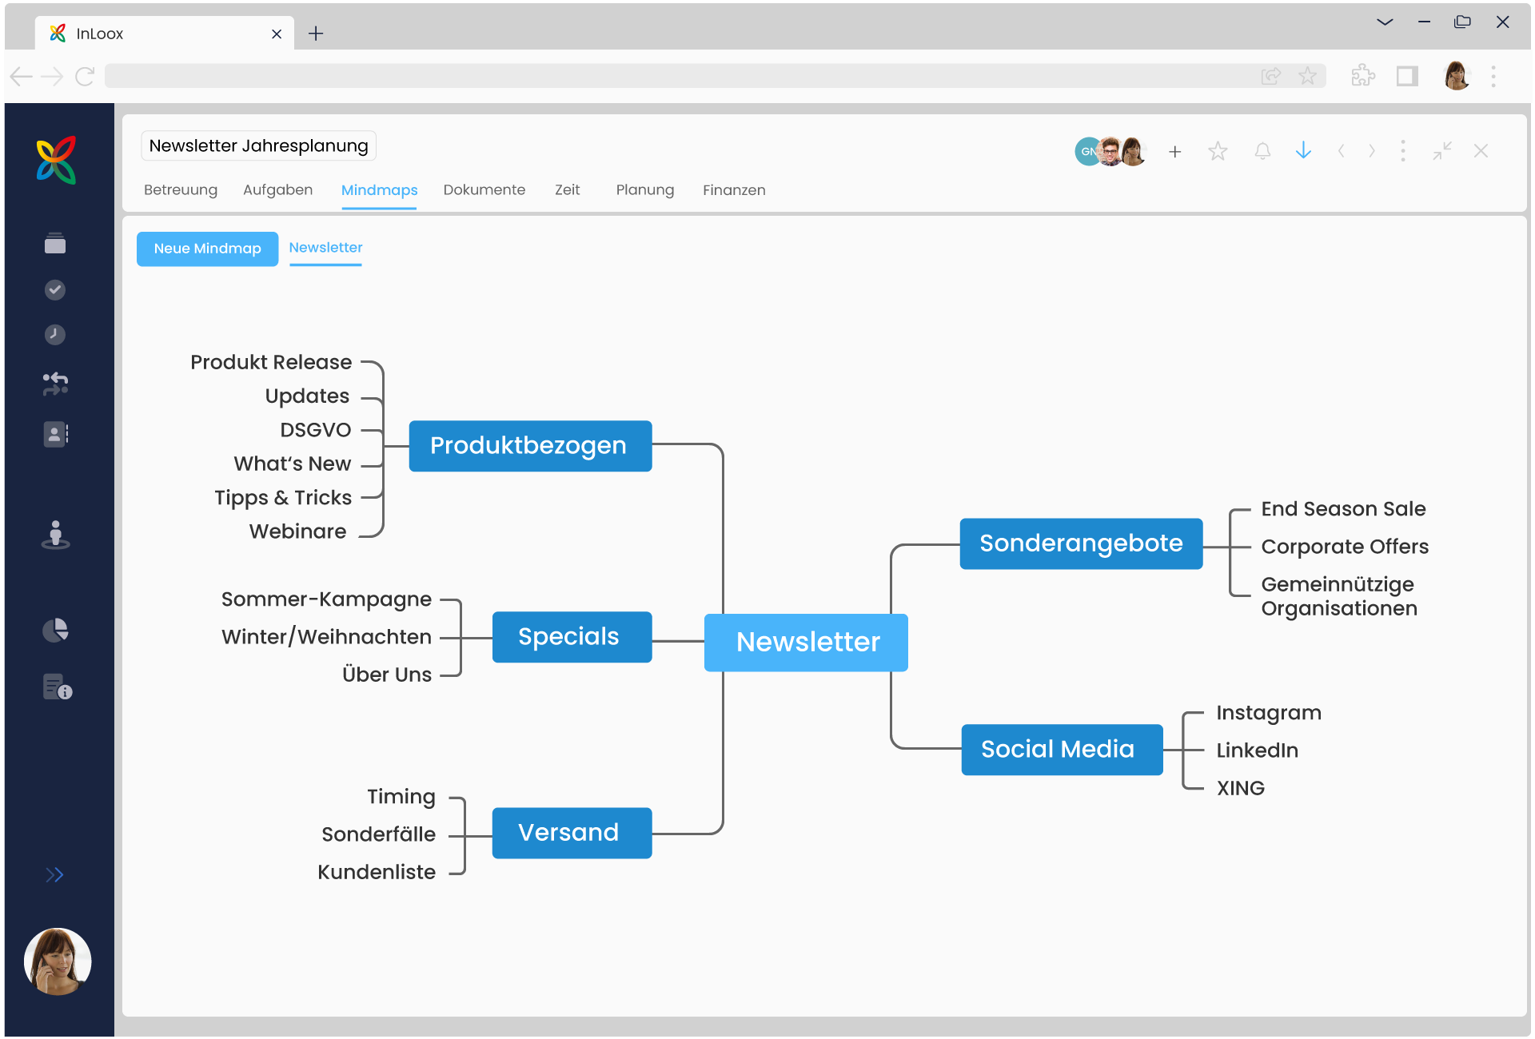The height and width of the screenshot is (1039, 1535).
Task: Go to previous project chevron
Action: coord(1342,150)
